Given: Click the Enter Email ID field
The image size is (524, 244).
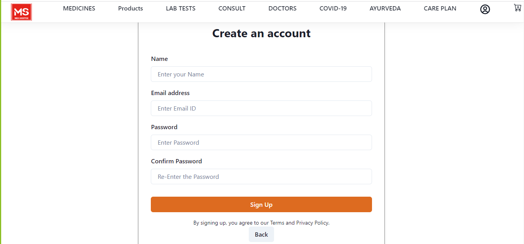Looking at the screenshot, I should 261,108.
